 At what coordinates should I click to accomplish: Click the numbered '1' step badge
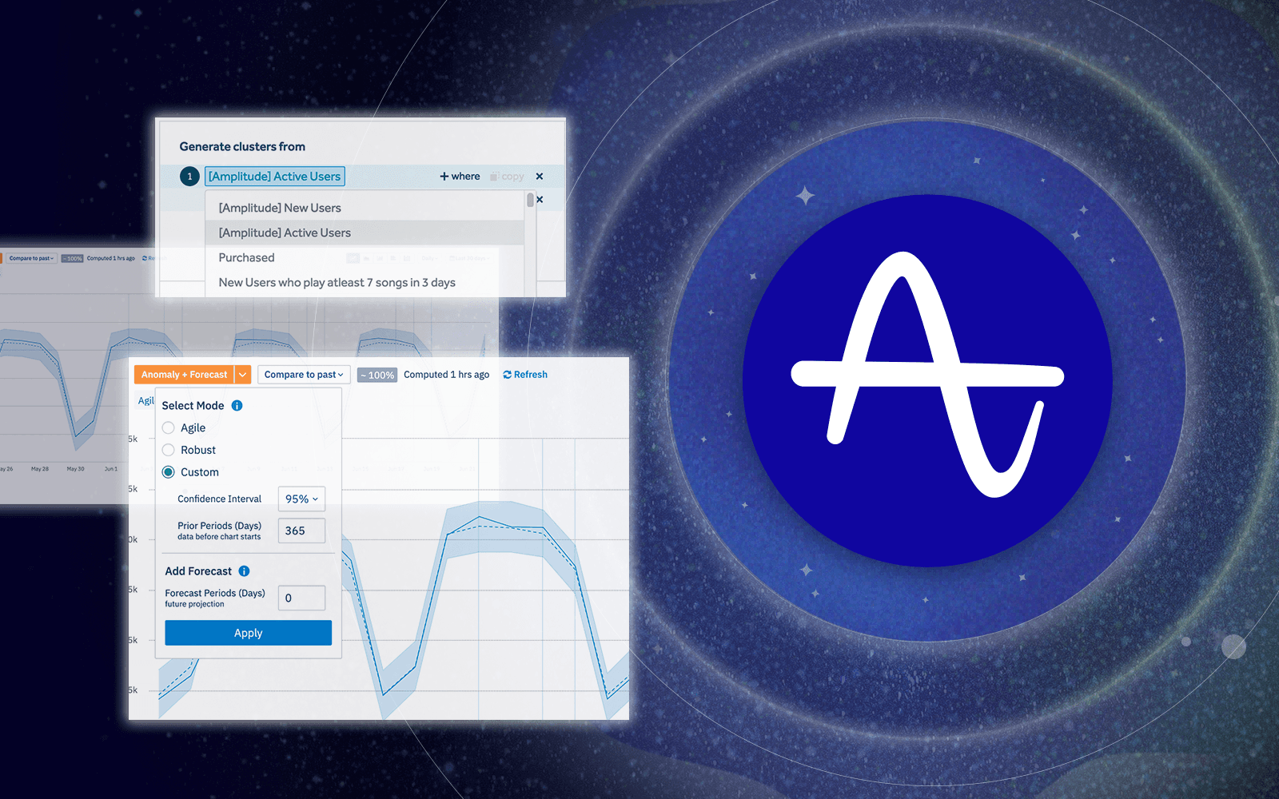(x=189, y=176)
